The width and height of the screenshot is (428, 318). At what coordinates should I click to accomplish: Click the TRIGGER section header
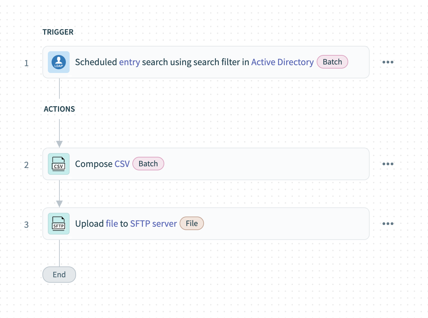tap(58, 32)
